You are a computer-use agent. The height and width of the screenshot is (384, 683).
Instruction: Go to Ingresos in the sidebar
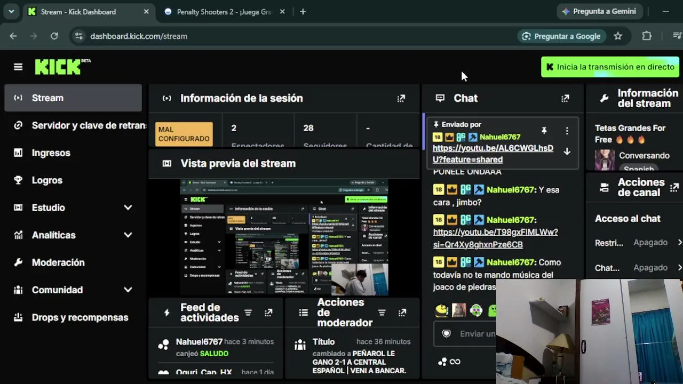tap(73, 153)
